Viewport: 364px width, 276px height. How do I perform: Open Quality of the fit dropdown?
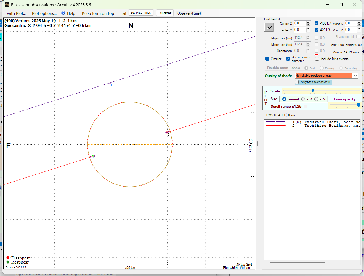point(355,76)
